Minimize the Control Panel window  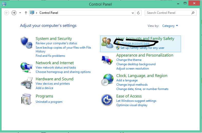178,4
